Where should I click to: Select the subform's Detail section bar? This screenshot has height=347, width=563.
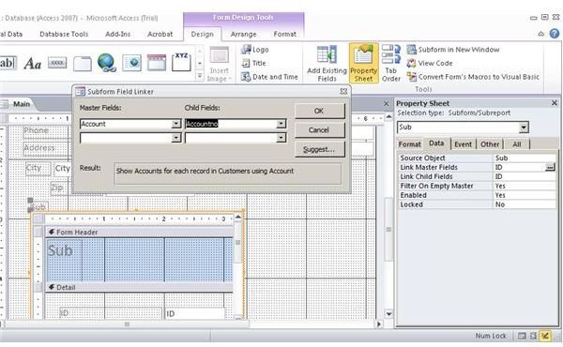tap(139, 287)
